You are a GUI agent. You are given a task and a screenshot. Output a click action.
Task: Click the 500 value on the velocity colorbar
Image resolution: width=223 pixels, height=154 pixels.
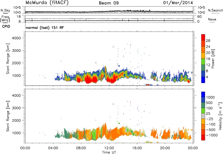(209, 103)
